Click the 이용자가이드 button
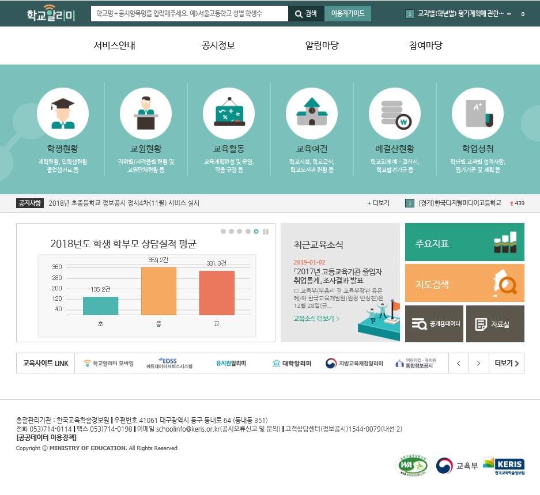Screen dimensions: 540x495 [x=348, y=14]
